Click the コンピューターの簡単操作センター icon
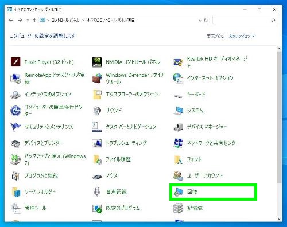 tap(15, 111)
